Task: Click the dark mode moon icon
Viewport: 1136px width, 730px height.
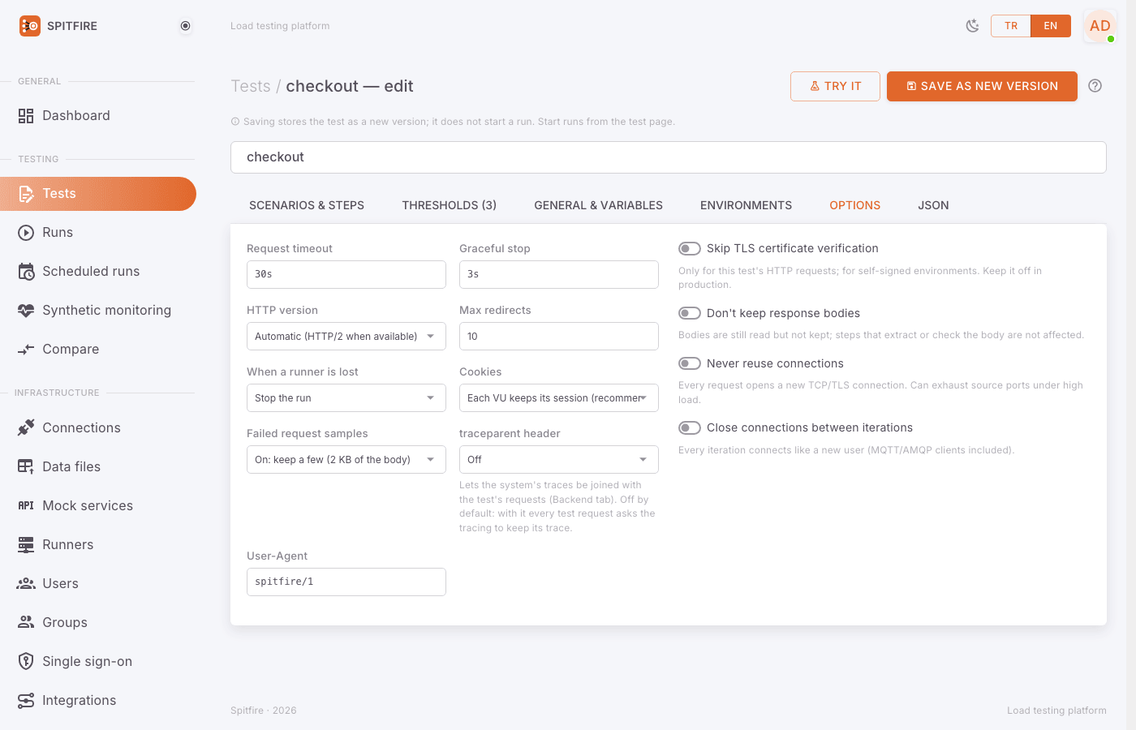Action: (x=972, y=26)
